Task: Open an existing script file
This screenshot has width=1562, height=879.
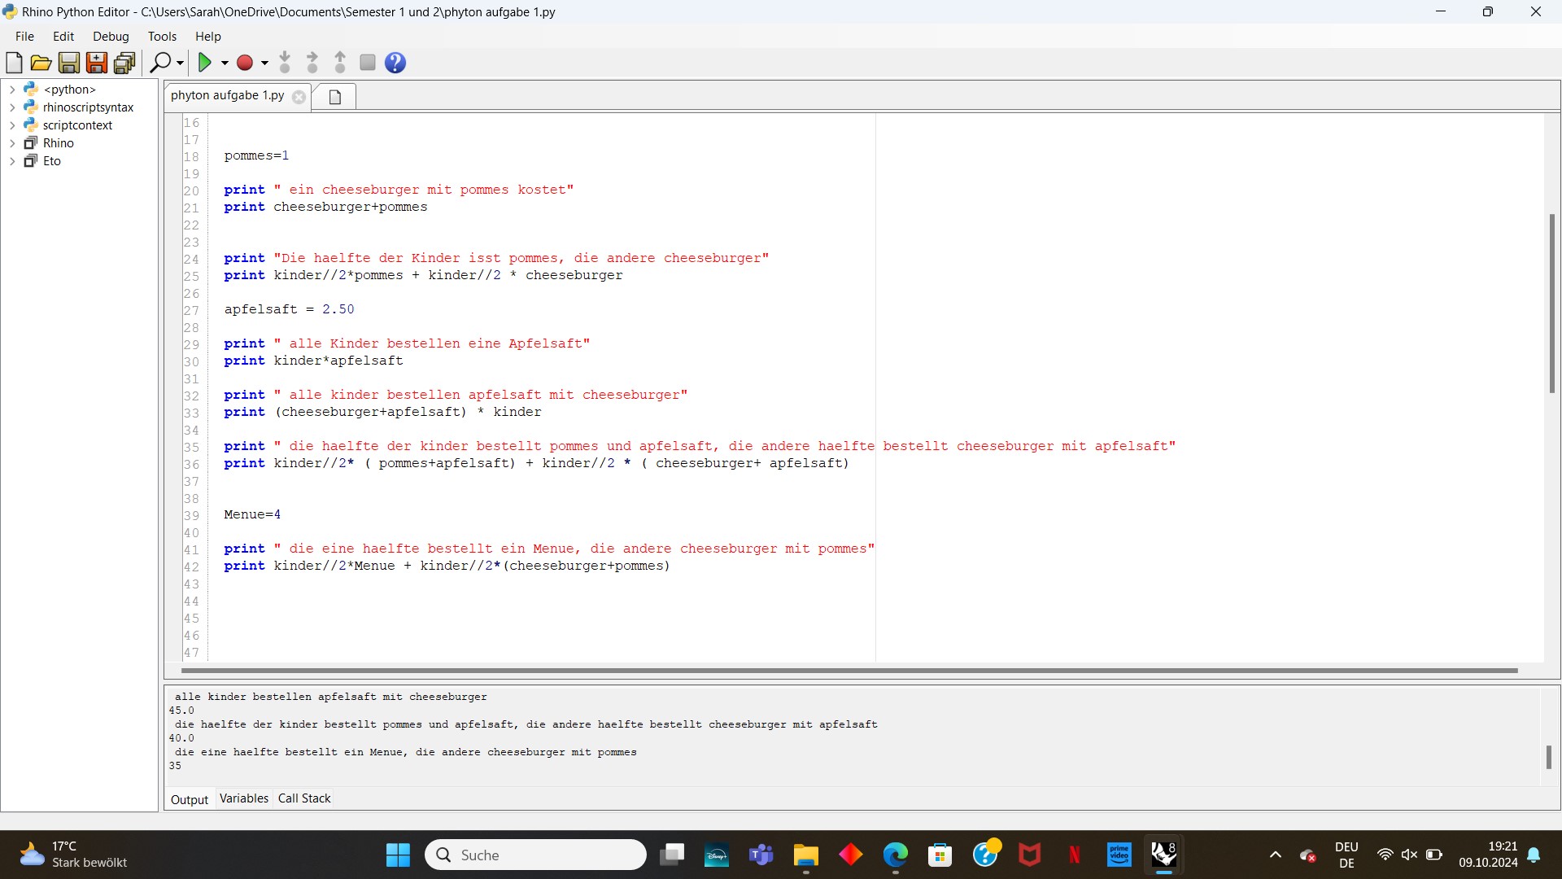Action: (x=41, y=63)
